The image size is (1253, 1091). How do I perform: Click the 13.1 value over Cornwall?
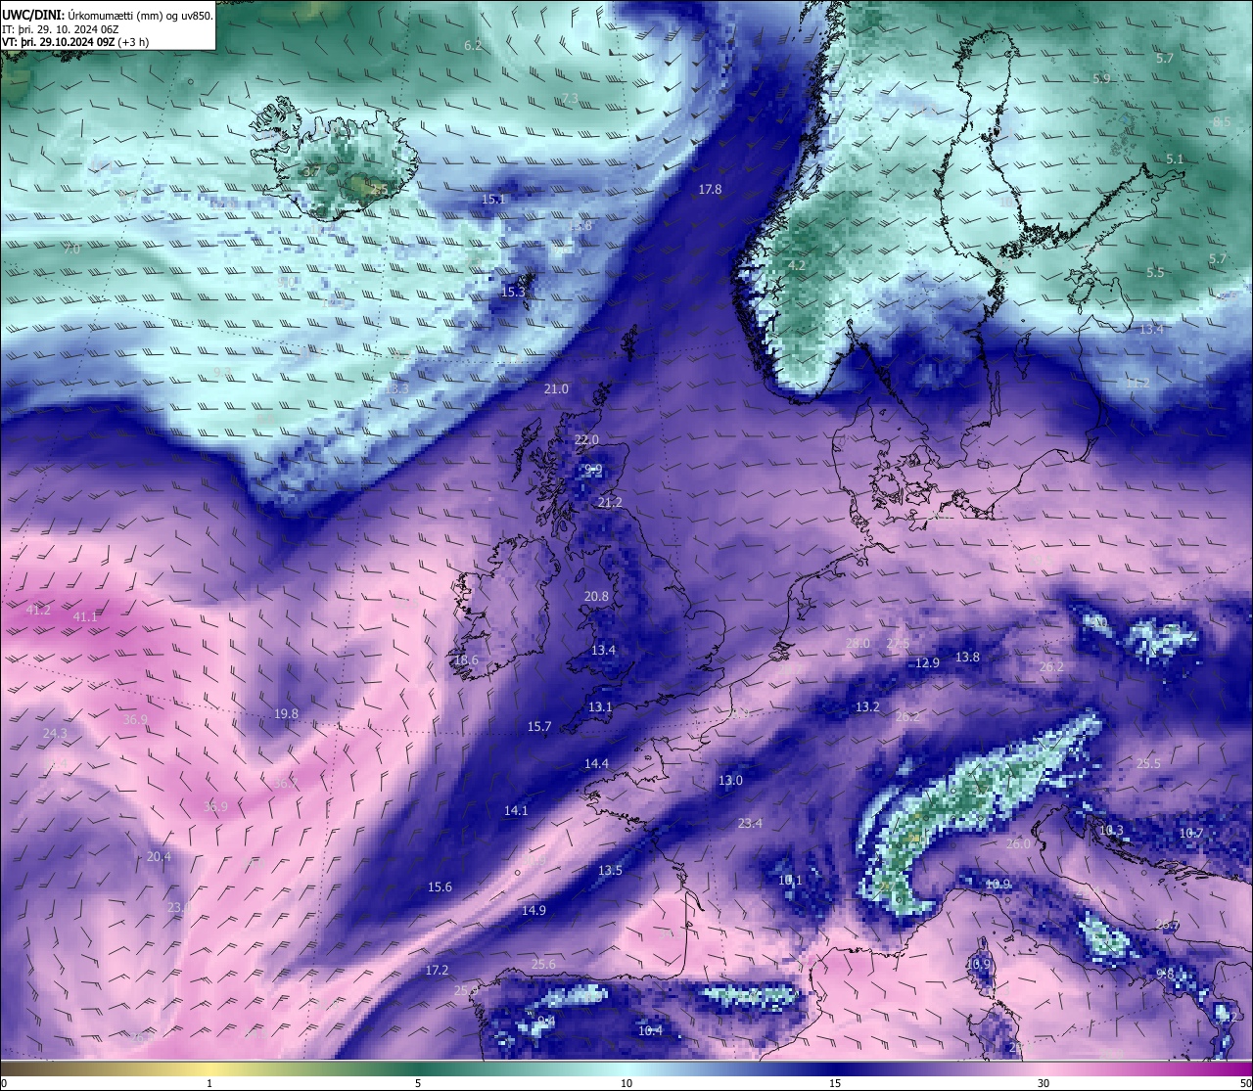click(600, 706)
